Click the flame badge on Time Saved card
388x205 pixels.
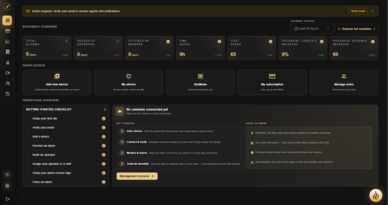coord(219,42)
